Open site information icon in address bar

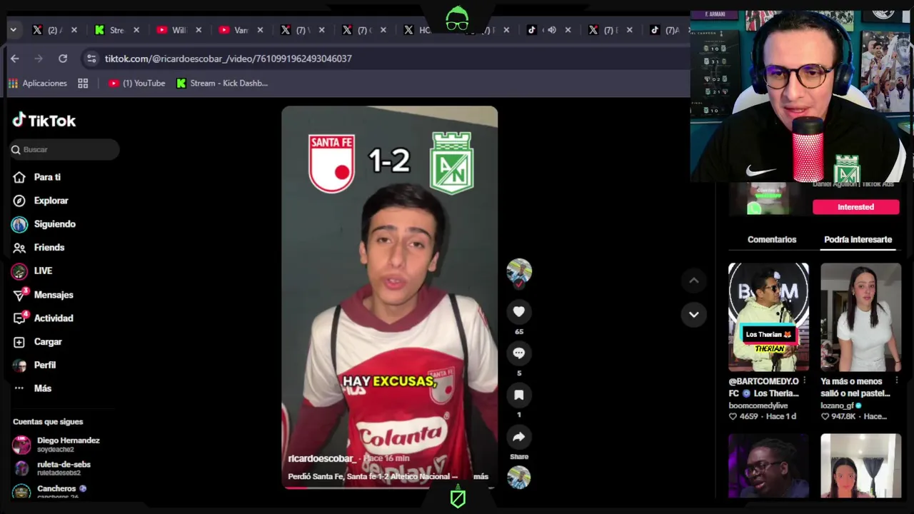point(91,59)
